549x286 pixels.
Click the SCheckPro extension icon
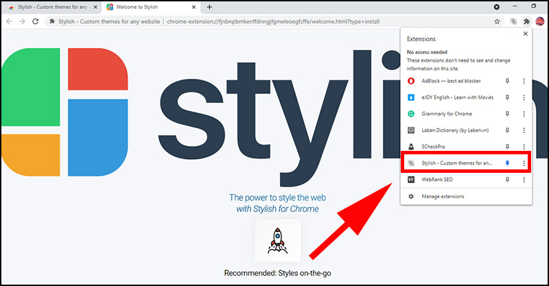[411, 147]
